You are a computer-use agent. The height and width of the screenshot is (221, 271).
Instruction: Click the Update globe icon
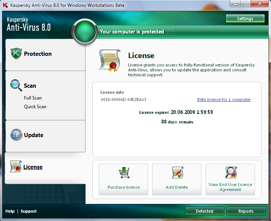(16, 135)
